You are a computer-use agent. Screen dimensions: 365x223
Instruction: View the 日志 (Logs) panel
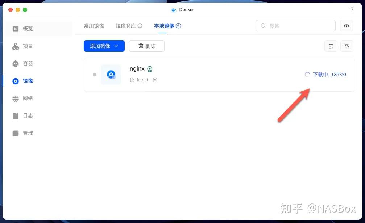click(28, 115)
